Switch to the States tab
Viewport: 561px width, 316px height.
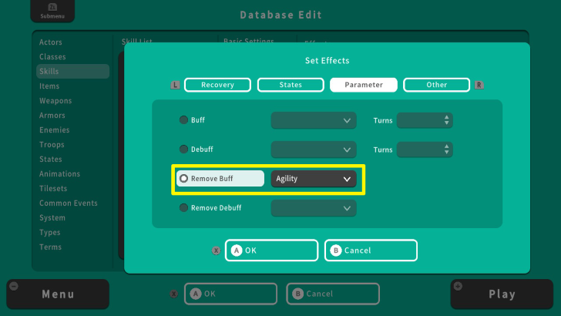coord(291,85)
